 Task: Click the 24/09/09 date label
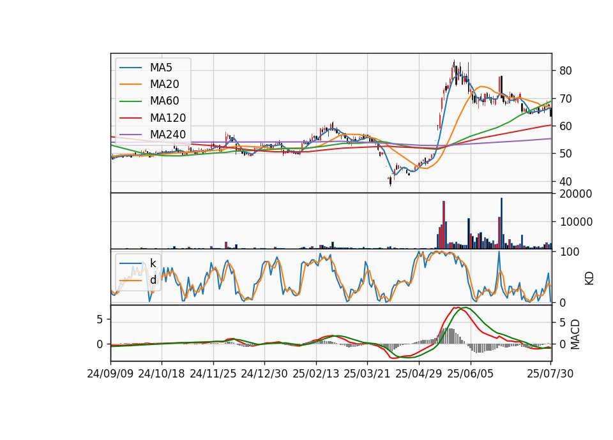coord(110,374)
